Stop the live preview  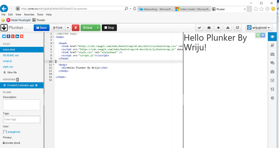point(109,28)
